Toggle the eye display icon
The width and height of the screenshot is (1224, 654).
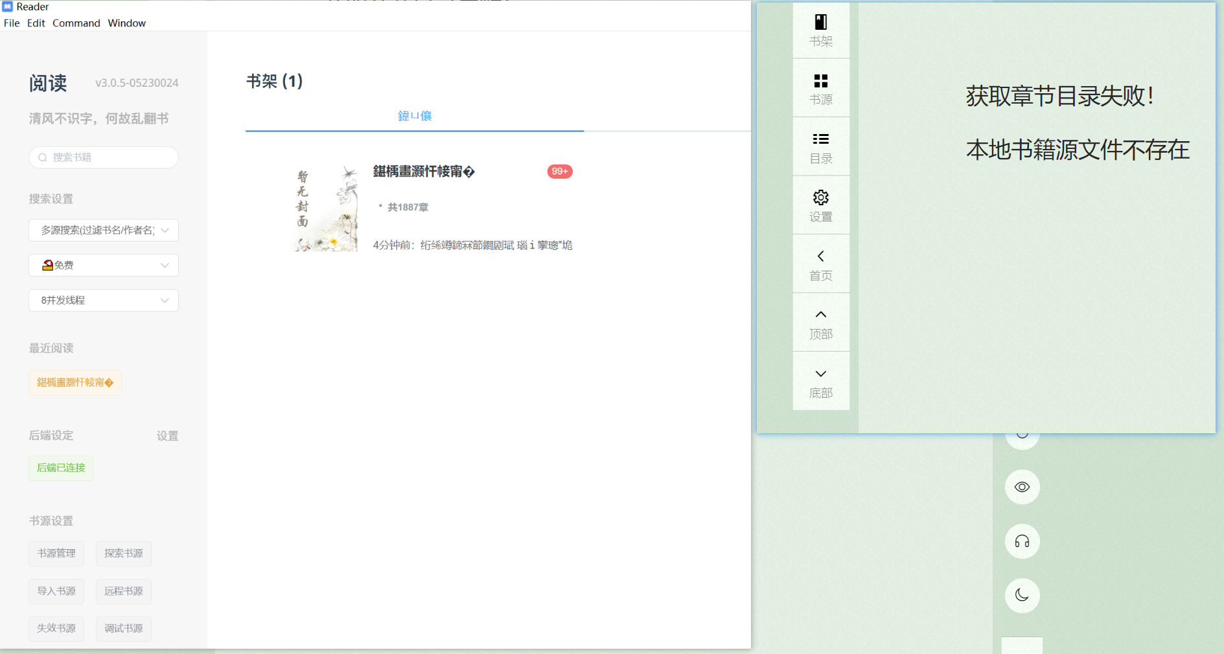(x=1022, y=487)
